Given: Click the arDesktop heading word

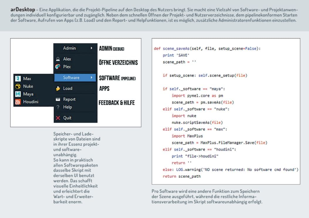Looking at the screenshot, I should pos(23,9).
